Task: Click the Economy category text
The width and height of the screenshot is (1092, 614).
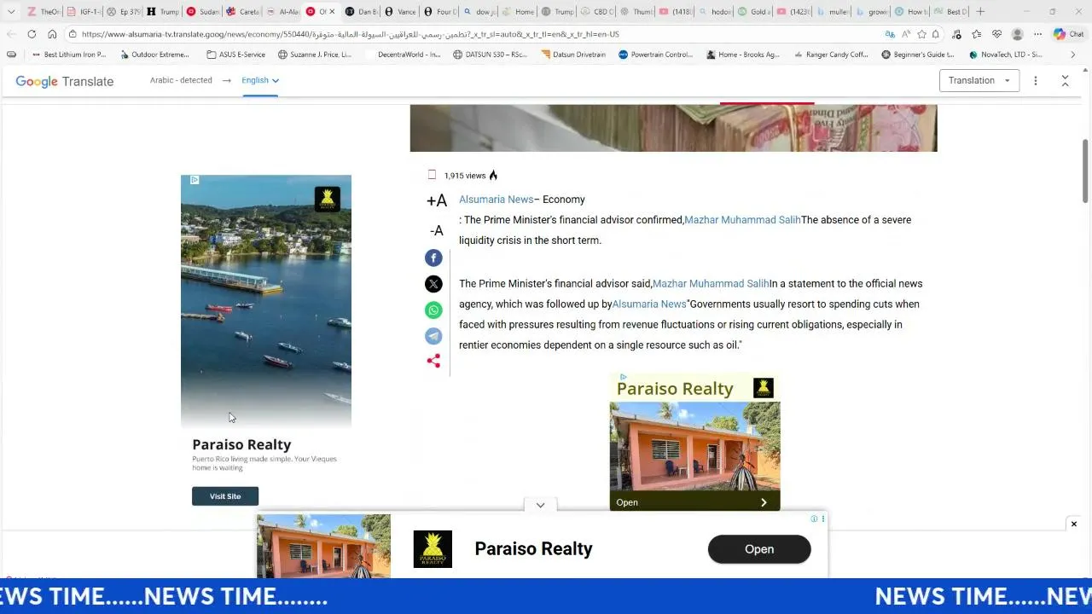Action: coord(564,200)
